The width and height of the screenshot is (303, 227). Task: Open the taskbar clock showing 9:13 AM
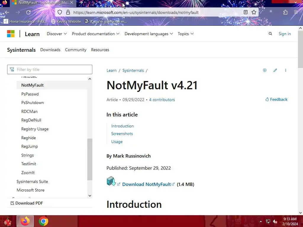(290, 221)
